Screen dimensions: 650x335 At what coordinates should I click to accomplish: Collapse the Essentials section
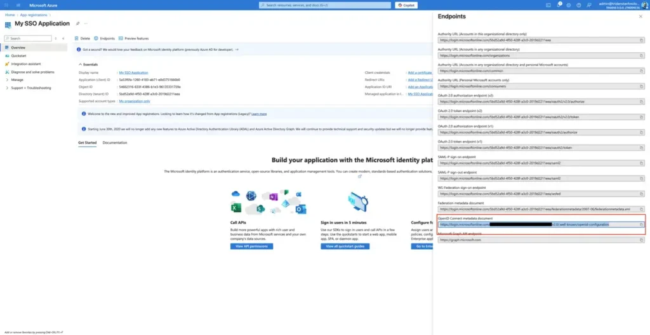click(x=79, y=64)
